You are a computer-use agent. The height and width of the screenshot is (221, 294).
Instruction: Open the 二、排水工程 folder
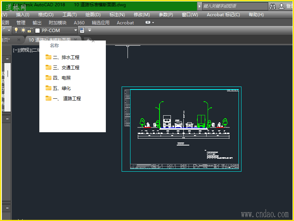pyautogui.click(x=66, y=57)
